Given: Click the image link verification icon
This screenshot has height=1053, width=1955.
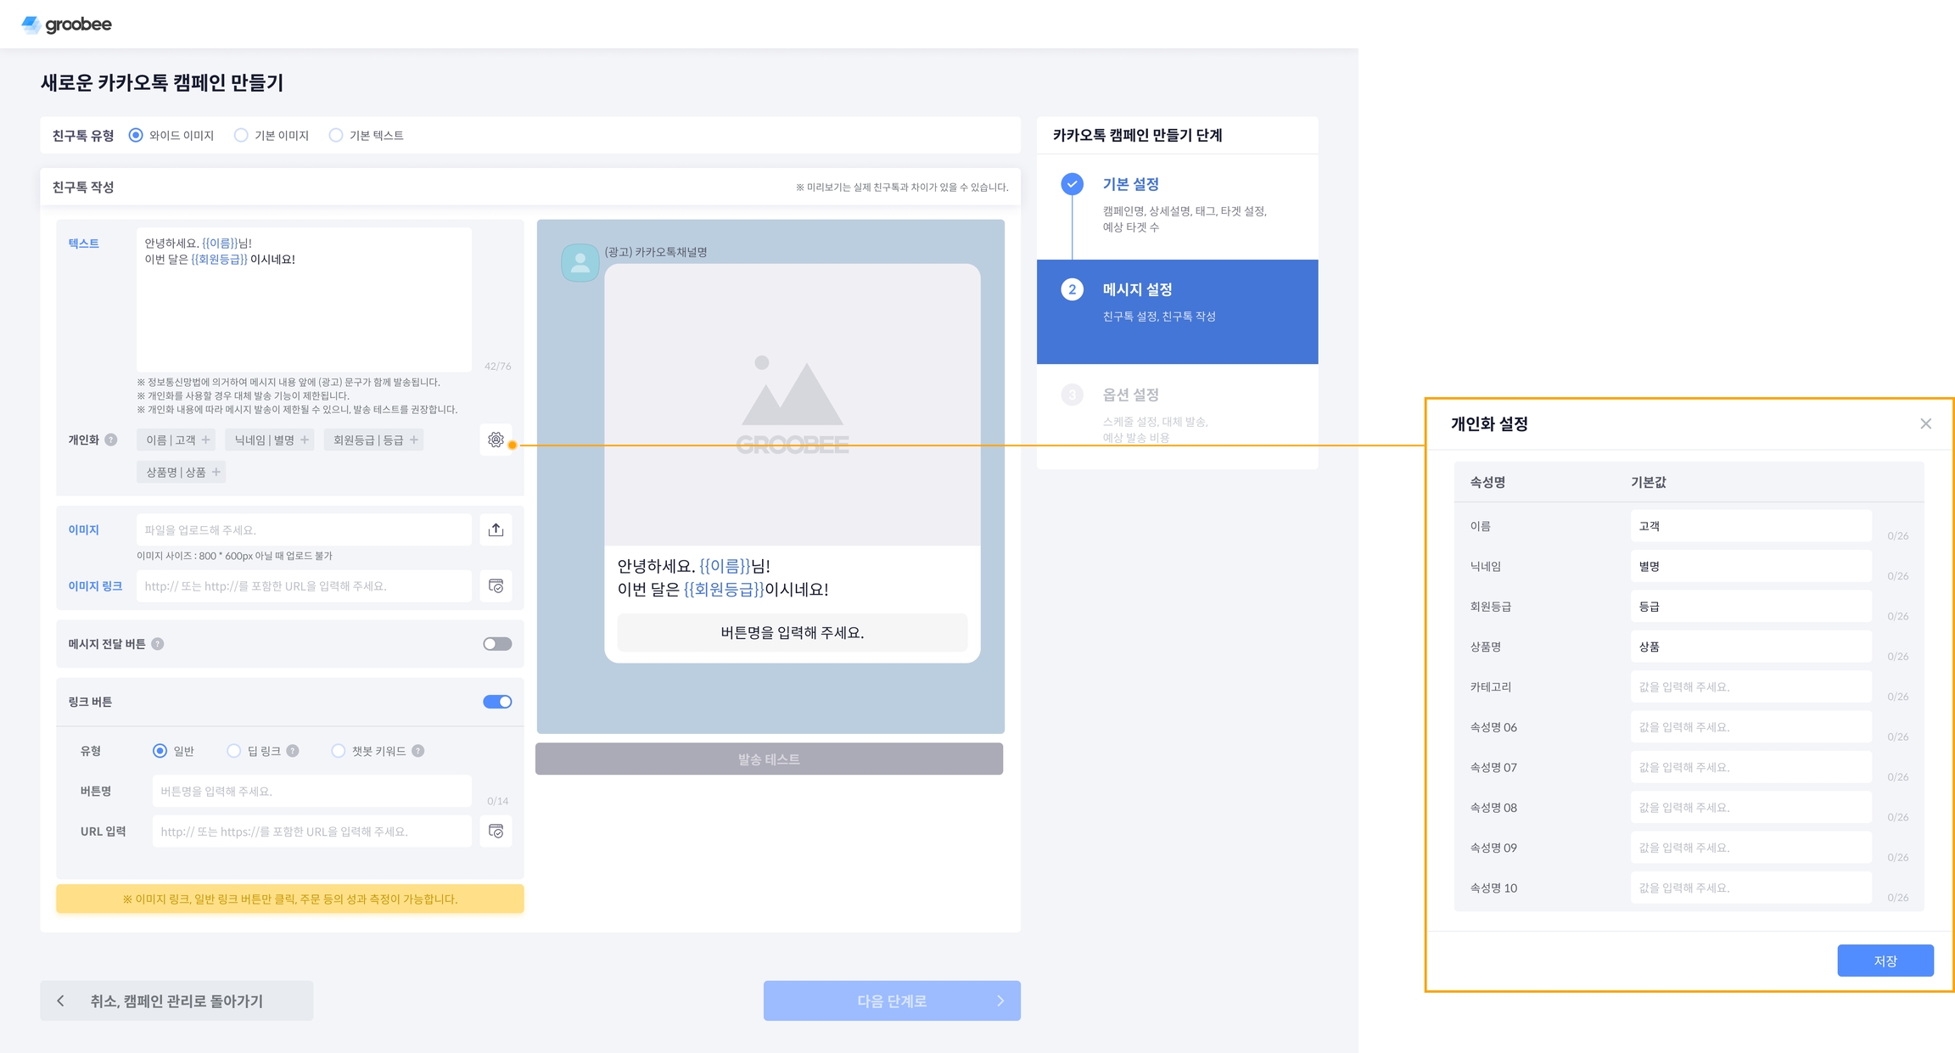Looking at the screenshot, I should [x=496, y=586].
